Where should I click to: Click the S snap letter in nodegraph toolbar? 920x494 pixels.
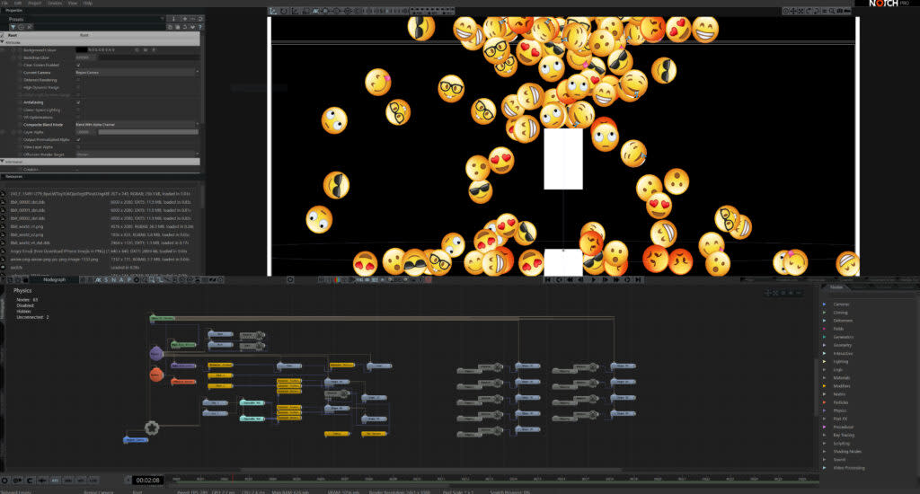(106, 280)
